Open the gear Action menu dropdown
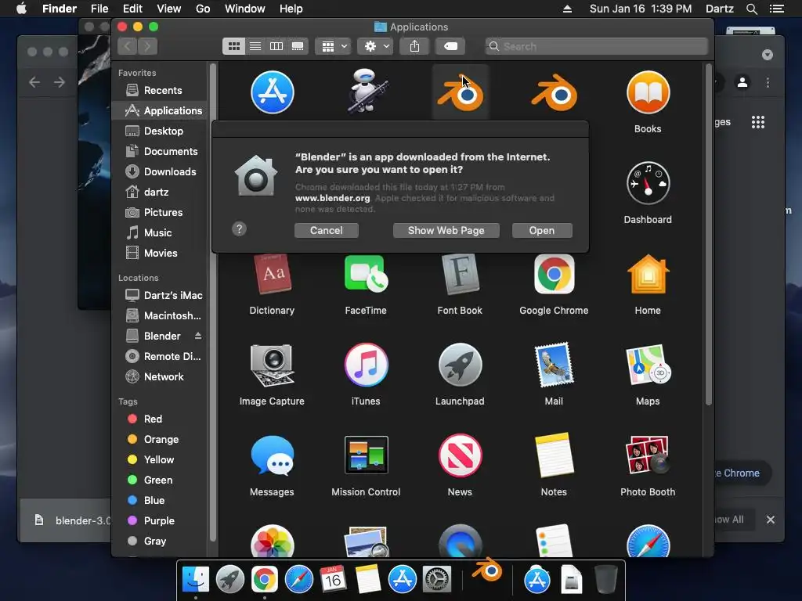Viewport: 802px width, 601px height. pyautogui.click(x=375, y=46)
